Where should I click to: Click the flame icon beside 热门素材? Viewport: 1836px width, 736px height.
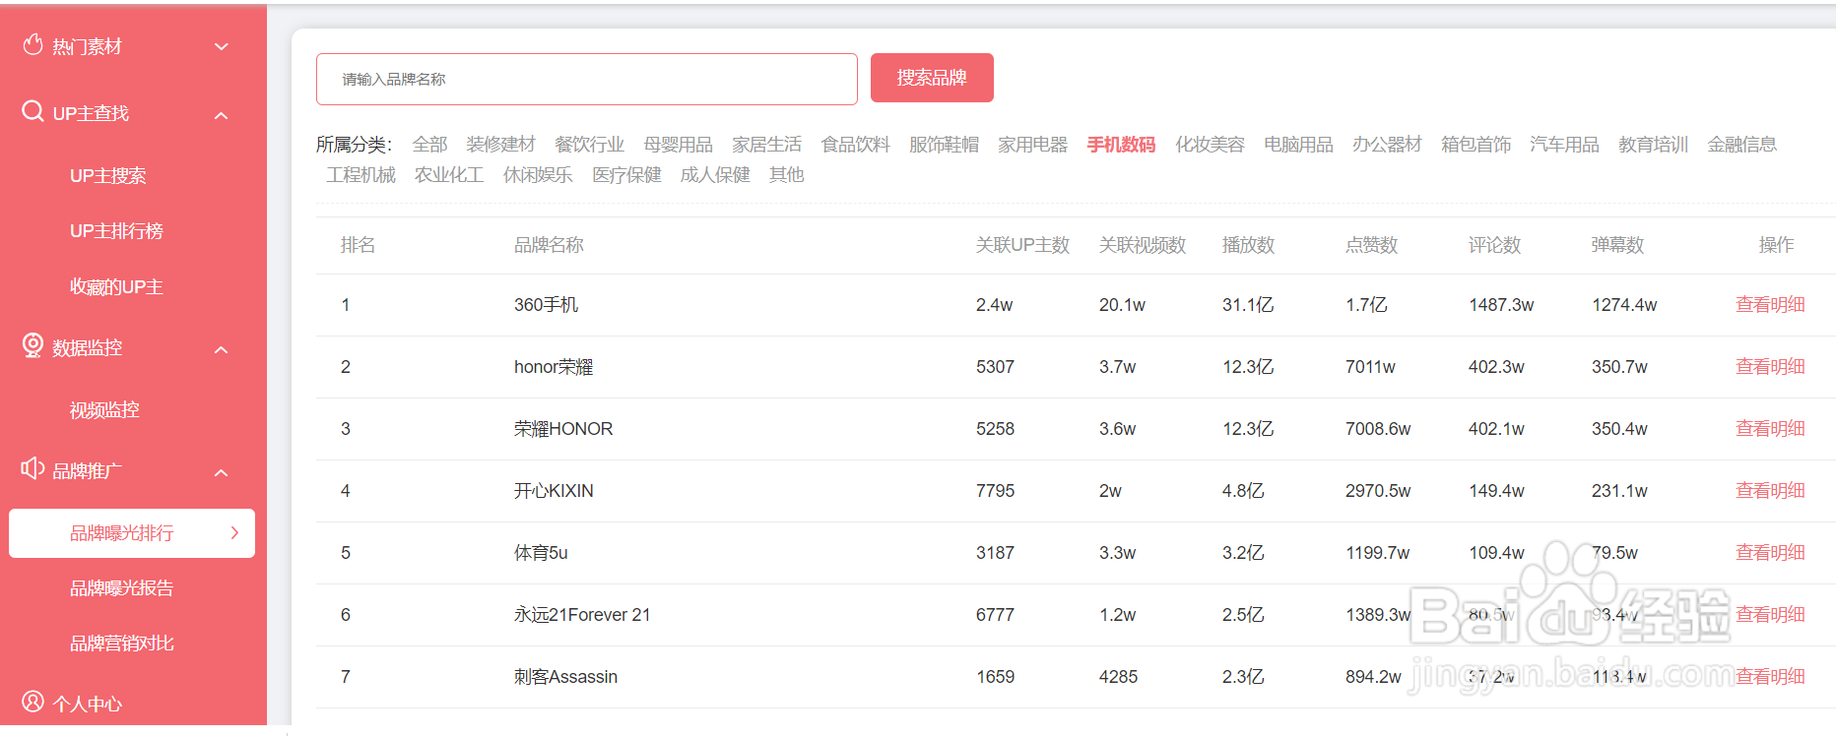point(33,44)
